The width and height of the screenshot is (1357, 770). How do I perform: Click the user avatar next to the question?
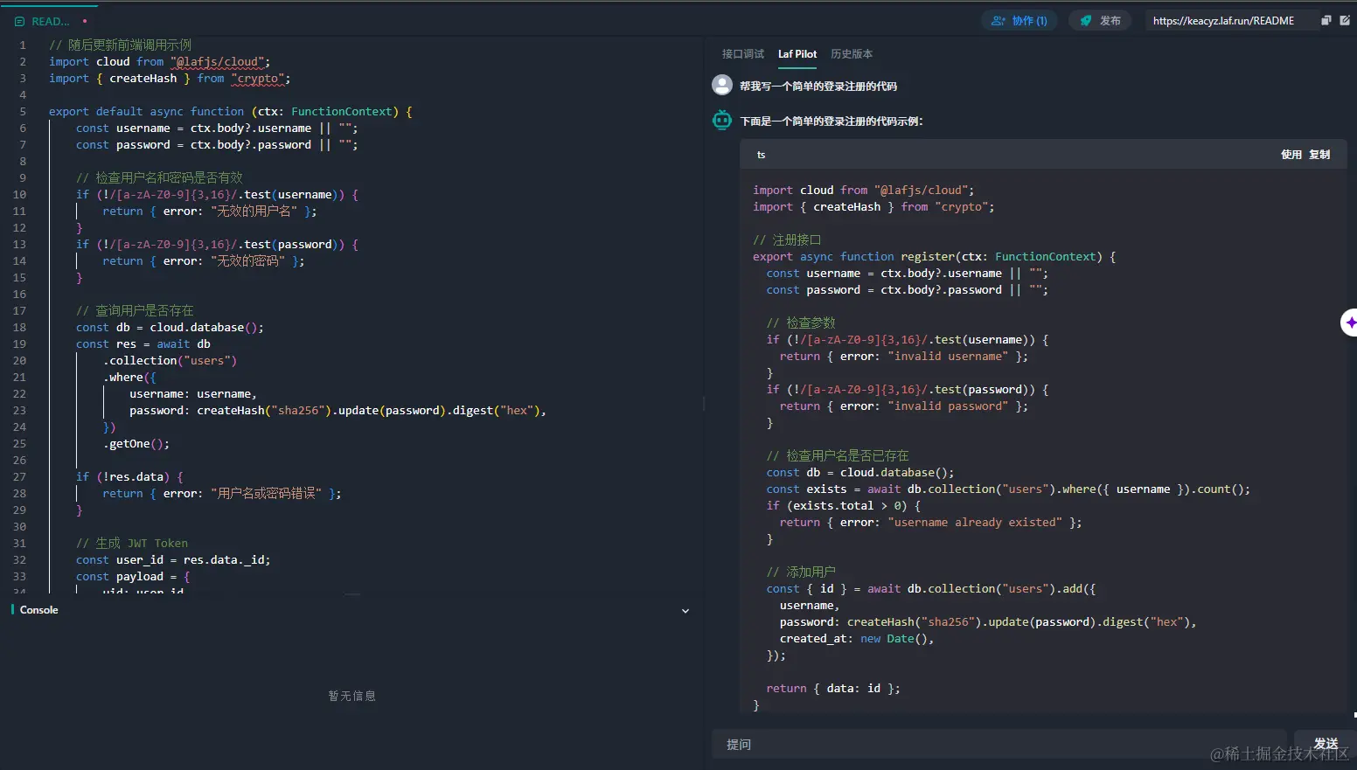pyautogui.click(x=722, y=85)
